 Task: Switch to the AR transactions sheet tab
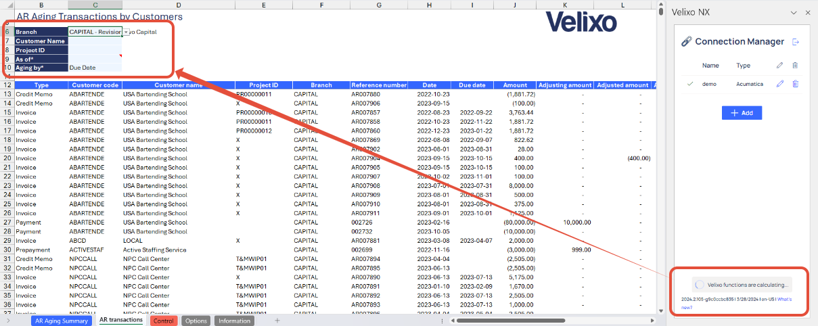click(x=121, y=320)
